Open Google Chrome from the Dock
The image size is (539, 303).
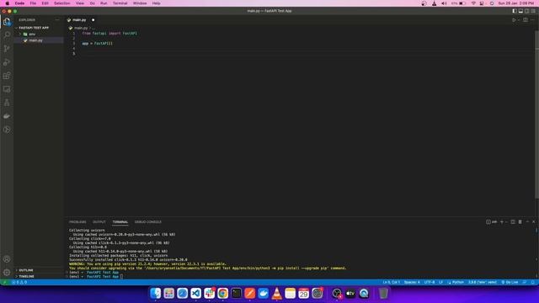pyautogui.click(x=222, y=293)
